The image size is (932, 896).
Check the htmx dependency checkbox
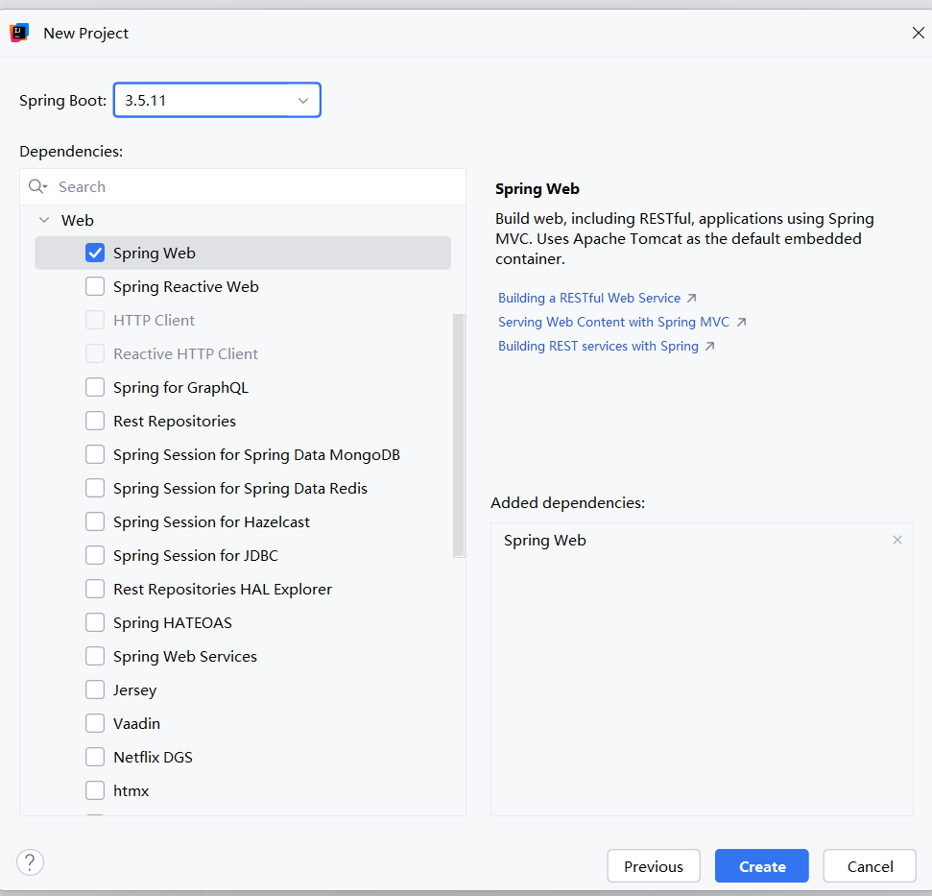95,790
